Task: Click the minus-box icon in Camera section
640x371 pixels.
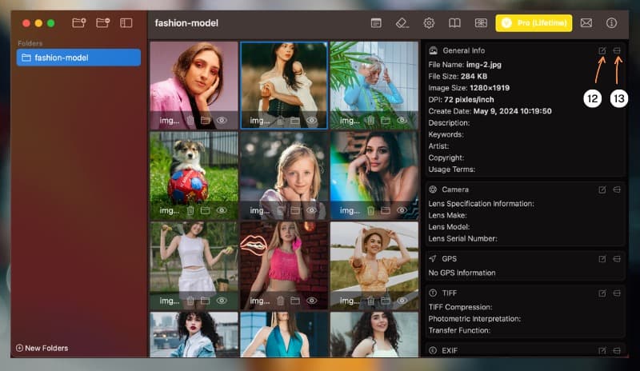Action: [x=617, y=189]
